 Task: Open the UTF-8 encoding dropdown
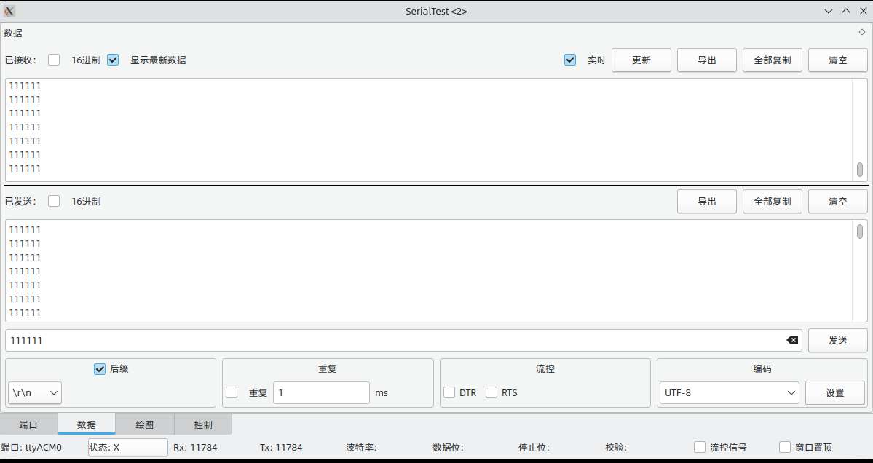730,392
